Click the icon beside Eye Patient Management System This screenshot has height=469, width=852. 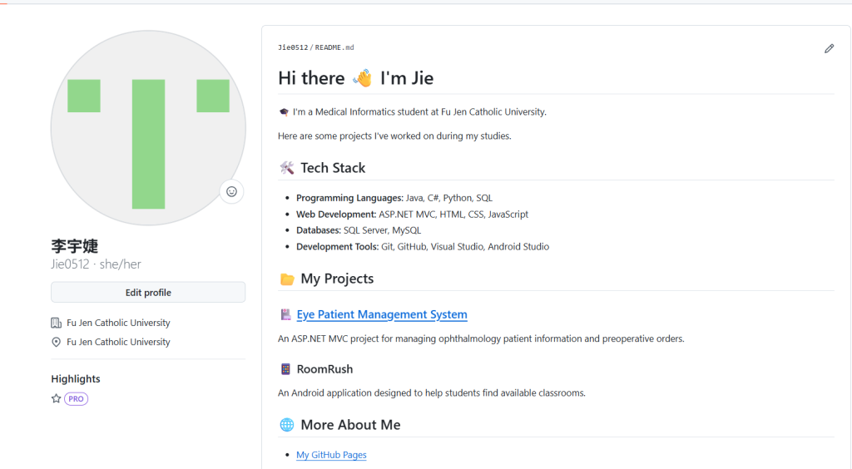click(285, 315)
